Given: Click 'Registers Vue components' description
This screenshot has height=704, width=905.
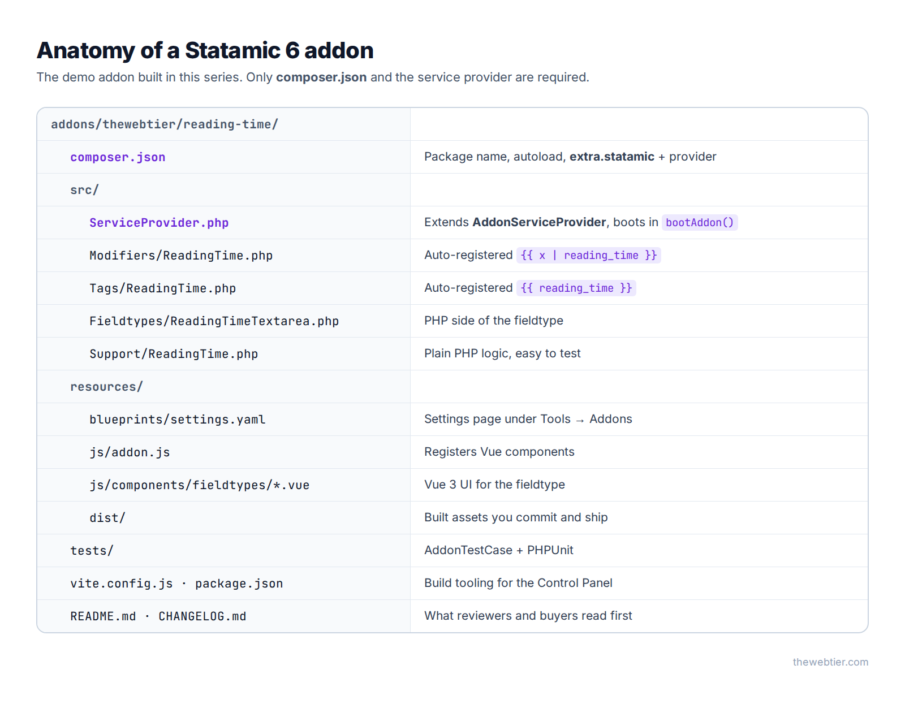Looking at the screenshot, I should 499,452.
